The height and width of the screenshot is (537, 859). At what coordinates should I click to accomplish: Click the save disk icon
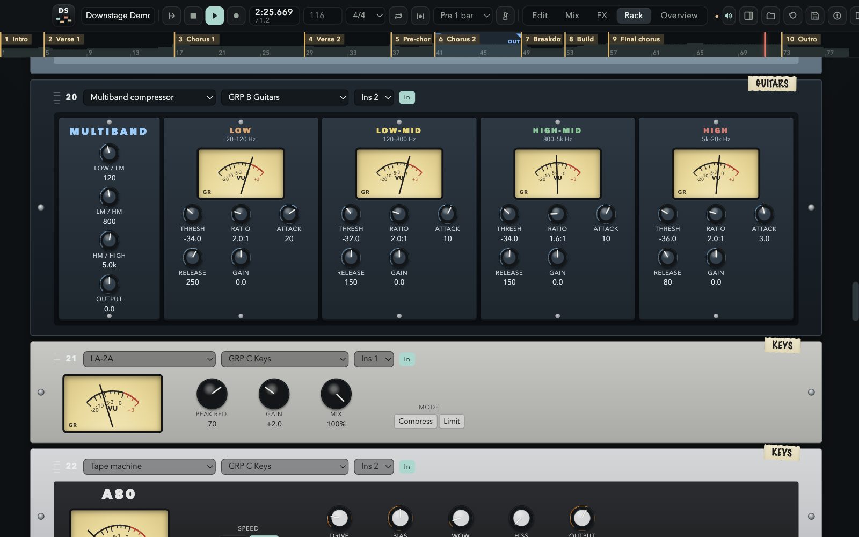pyautogui.click(x=815, y=16)
